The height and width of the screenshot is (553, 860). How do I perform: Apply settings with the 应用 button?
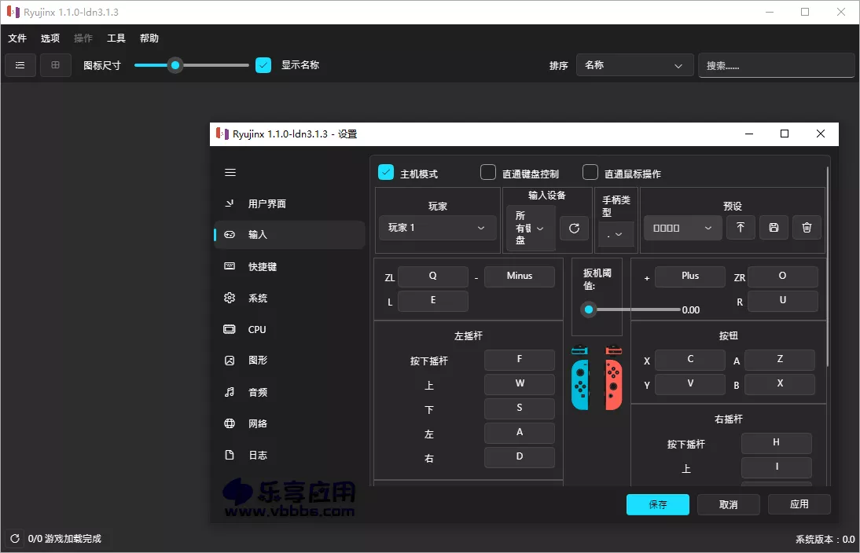[x=799, y=504]
